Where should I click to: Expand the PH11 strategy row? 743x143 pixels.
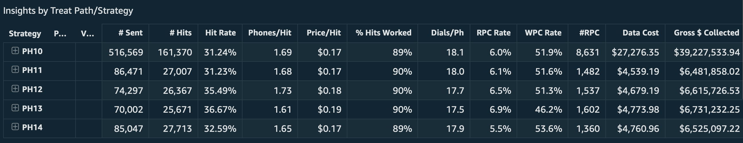15,70
